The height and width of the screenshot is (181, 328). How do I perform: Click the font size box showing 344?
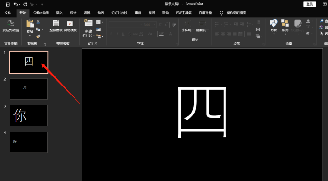click(x=150, y=25)
